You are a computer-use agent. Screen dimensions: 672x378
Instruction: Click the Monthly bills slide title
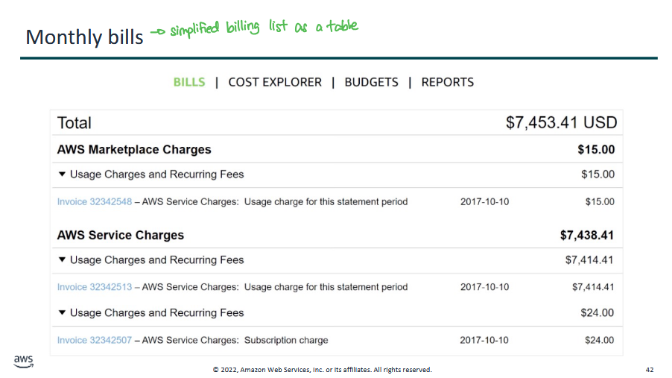(84, 37)
